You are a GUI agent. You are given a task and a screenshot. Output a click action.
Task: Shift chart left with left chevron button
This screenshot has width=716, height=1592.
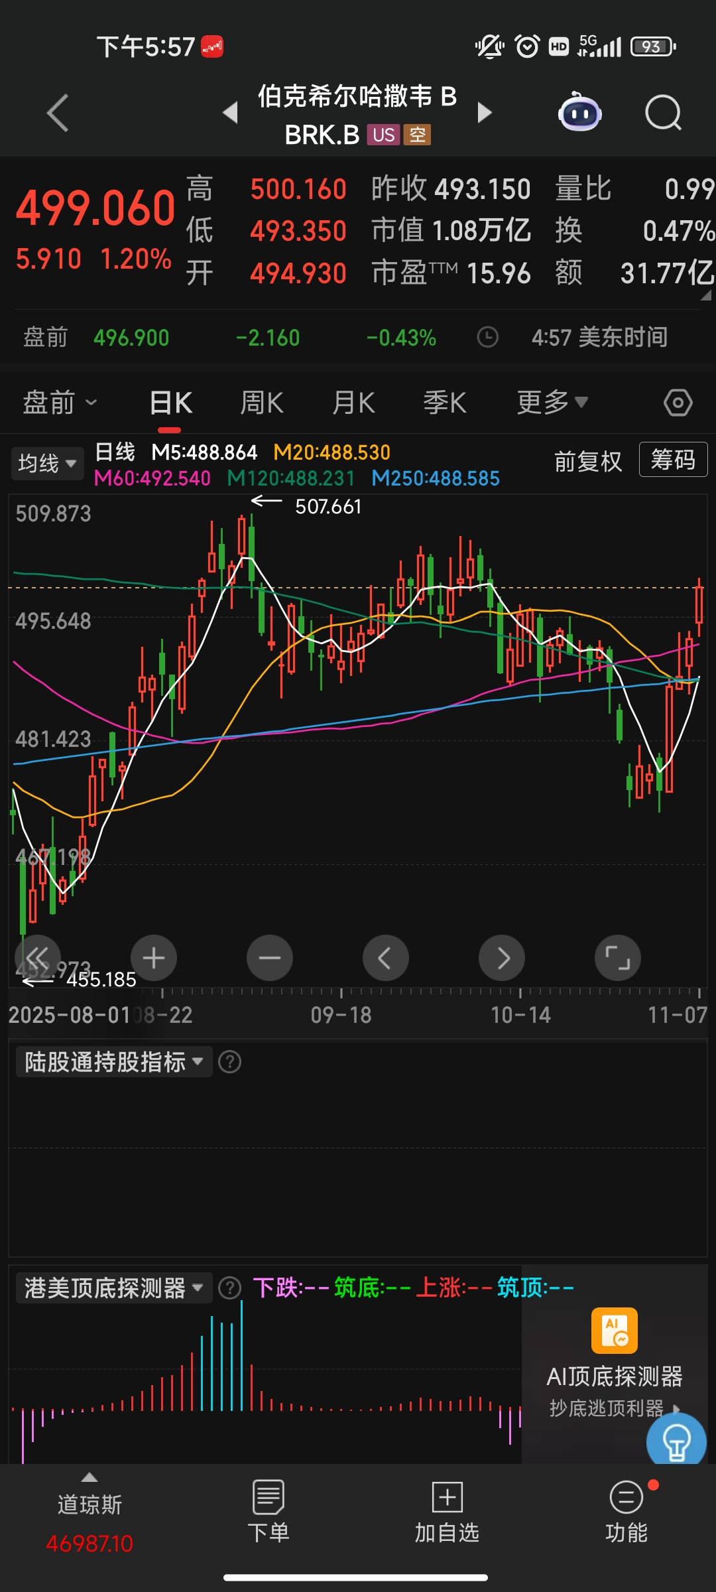click(x=386, y=958)
